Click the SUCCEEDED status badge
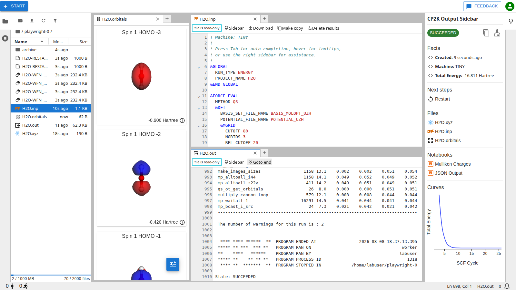Viewport: 516px width, 290px height. tap(443, 33)
